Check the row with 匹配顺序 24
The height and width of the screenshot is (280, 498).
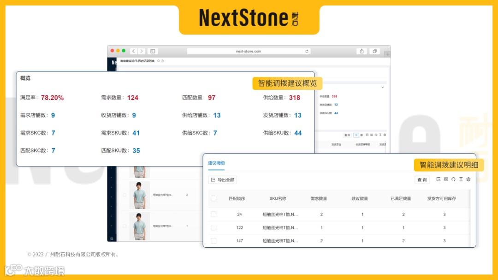214,214
